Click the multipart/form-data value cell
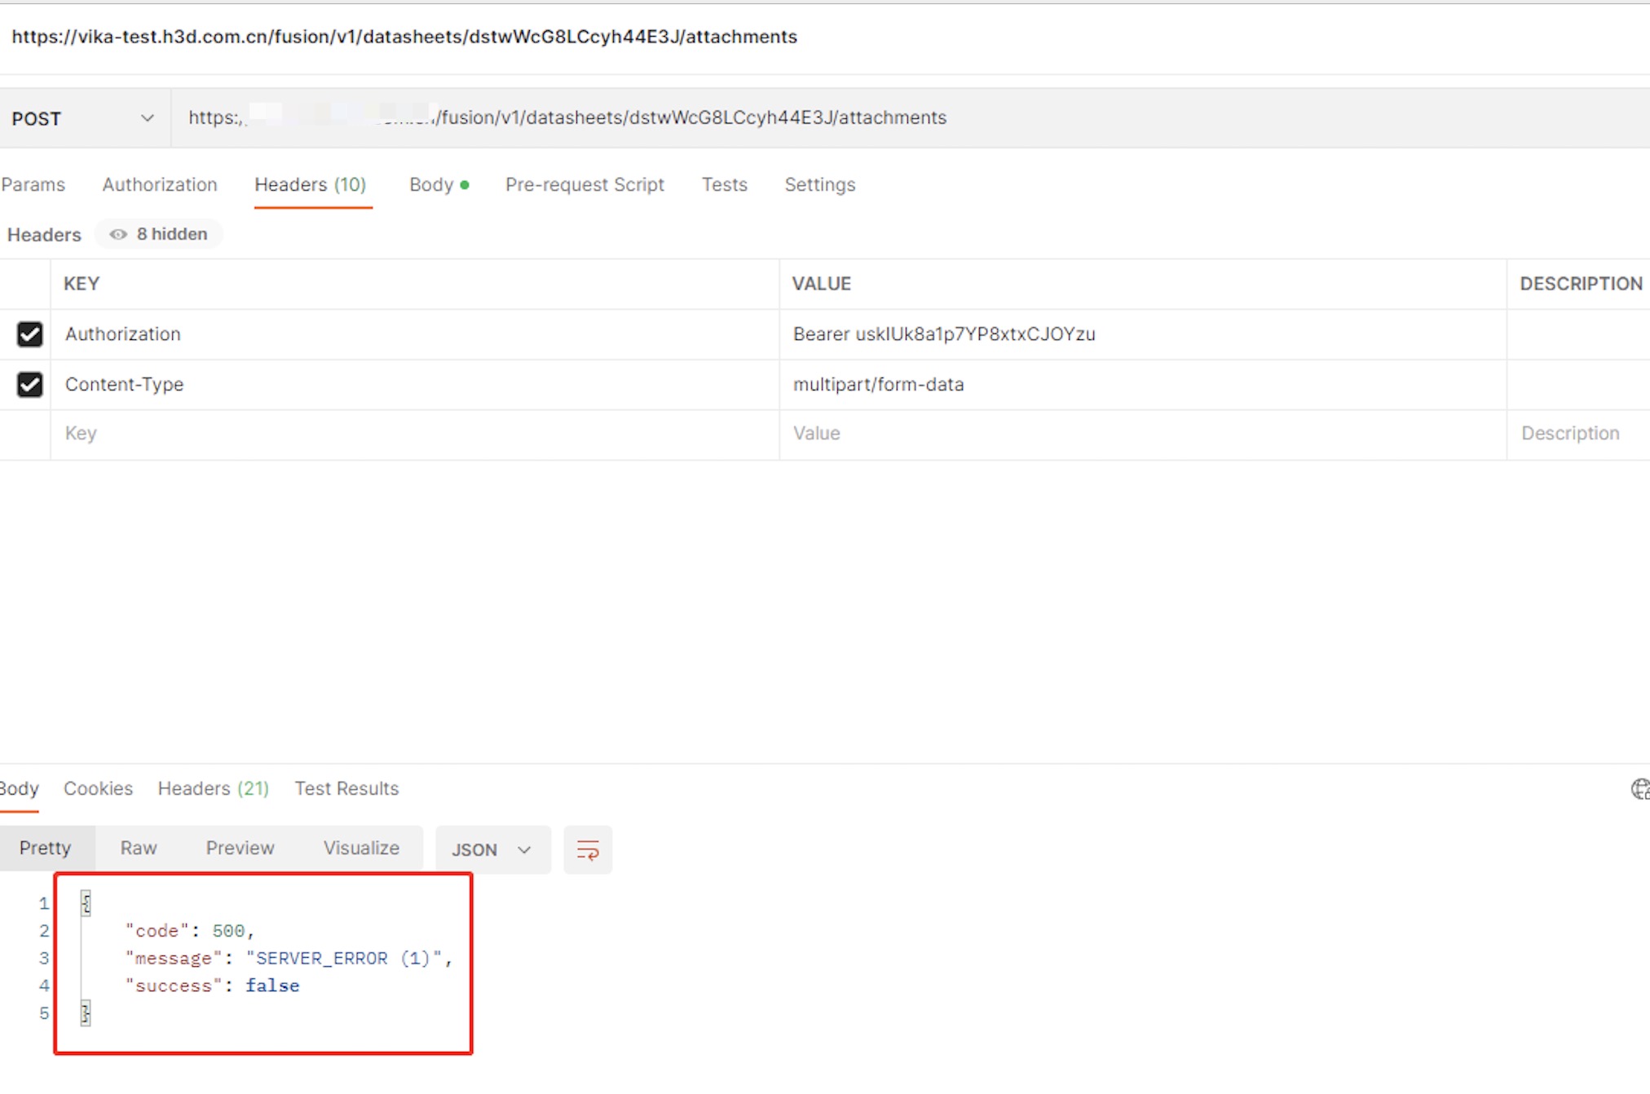Viewport: 1650px width, 1094px height. [1142, 385]
